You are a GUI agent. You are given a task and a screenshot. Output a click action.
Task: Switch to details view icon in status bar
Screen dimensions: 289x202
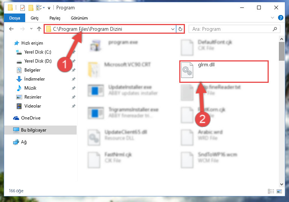click(x=271, y=192)
